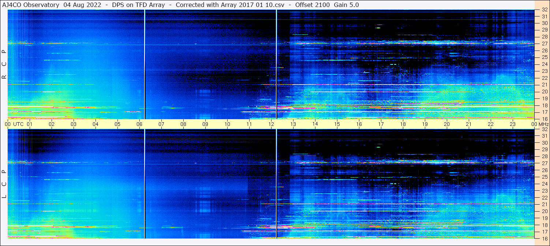Viewport: 550px width, 246px height.
Task: Click hour "18" on the time axis
Action: [x=403, y=124]
